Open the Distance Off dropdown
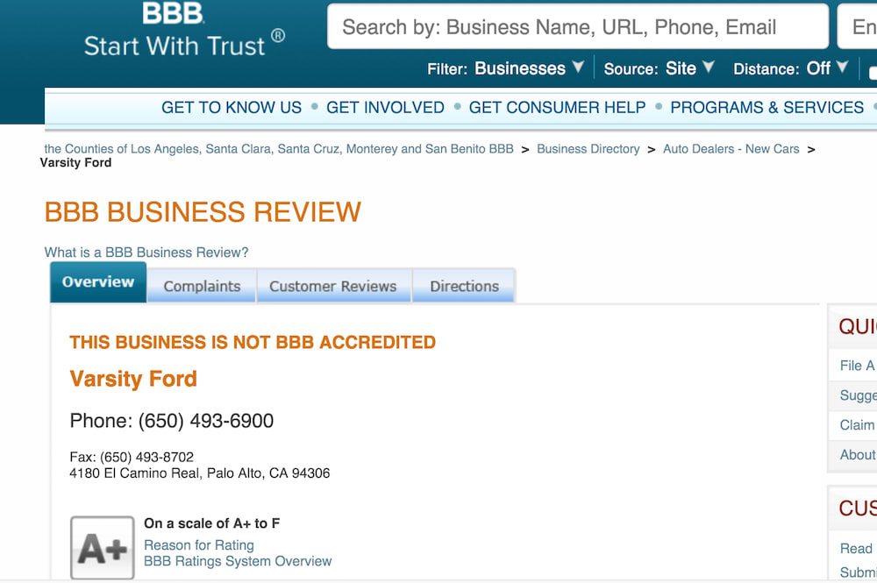This screenshot has height=583, width=877. pyautogui.click(x=791, y=68)
